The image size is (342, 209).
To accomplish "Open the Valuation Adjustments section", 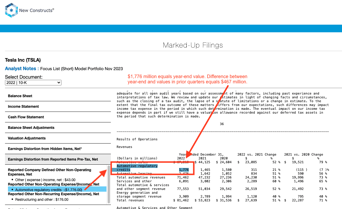I will (58, 138).
